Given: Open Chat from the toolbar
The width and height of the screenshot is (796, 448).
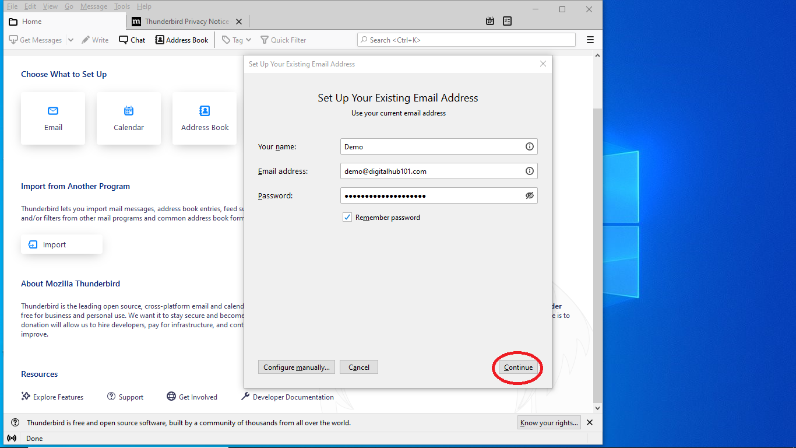Looking at the screenshot, I should (132, 40).
